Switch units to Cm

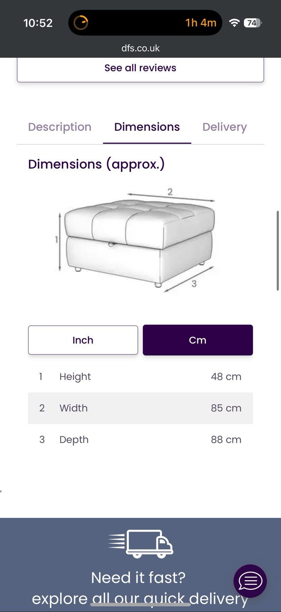(198, 340)
